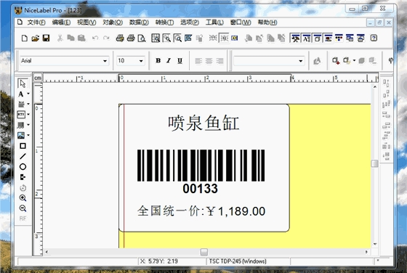Click the scroll down arrow of vertical scrollbar
Image resolution: width=407 pixels, height=273 pixels.
[x=375, y=244]
